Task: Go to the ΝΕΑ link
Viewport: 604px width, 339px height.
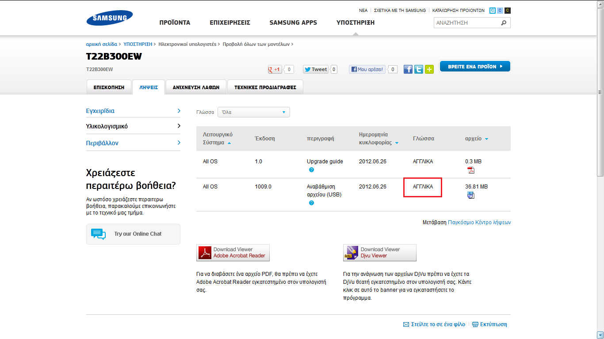Action: point(363,11)
